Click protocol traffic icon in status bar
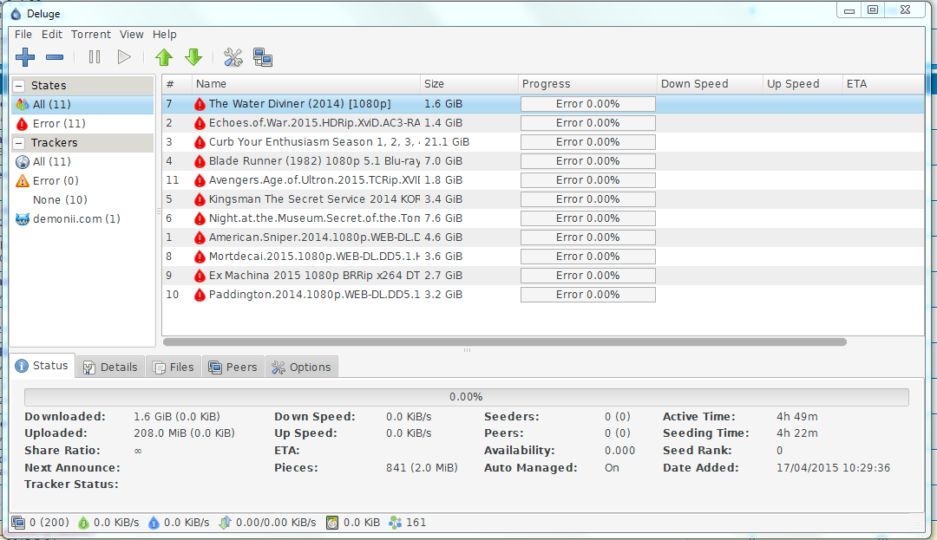 click(225, 523)
